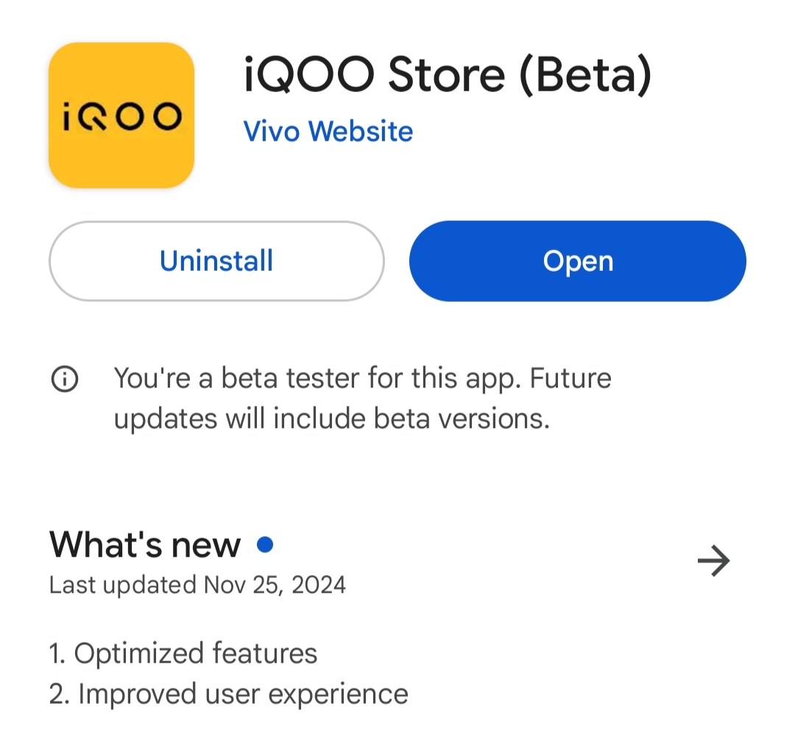Click the iQOO wordmark inside the app logo
The height and width of the screenshot is (742, 795).
[121, 116]
